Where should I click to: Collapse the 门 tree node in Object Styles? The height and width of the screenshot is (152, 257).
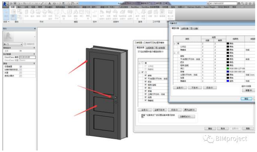point(174,52)
